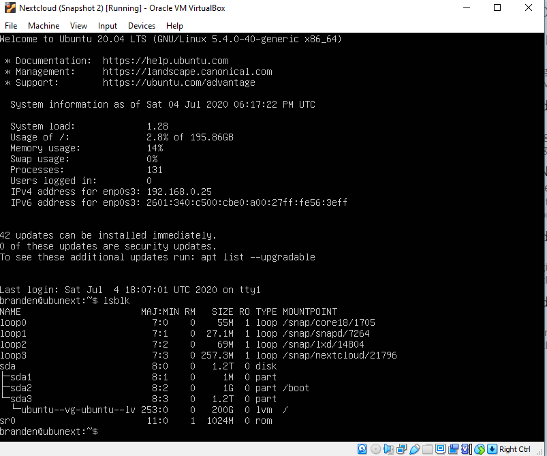Open the Input menu
Screen dimensions: 547x456
point(108,26)
